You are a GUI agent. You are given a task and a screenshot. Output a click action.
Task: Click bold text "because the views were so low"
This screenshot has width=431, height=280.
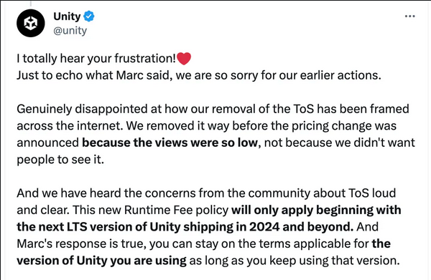(x=170, y=143)
